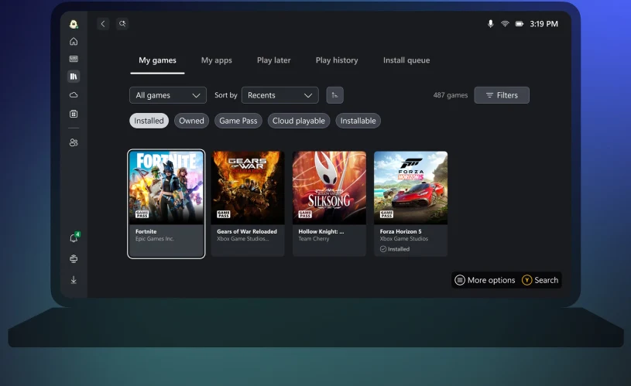Click 'Forza Horizon 5' title text
Viewport: 631px width, 386px height.
[400, 231]
